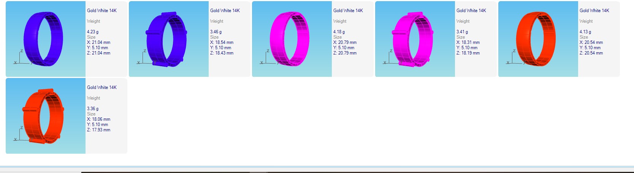Click the X: 18.54 mm dimension

[x=222, y=42]
